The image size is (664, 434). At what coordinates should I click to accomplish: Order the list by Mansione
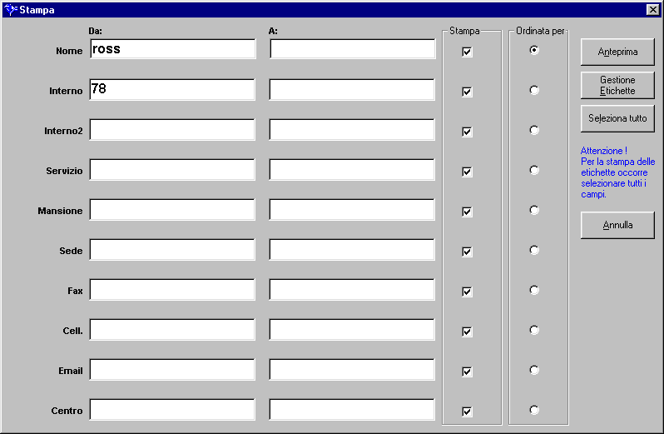[x=534, y=210]
